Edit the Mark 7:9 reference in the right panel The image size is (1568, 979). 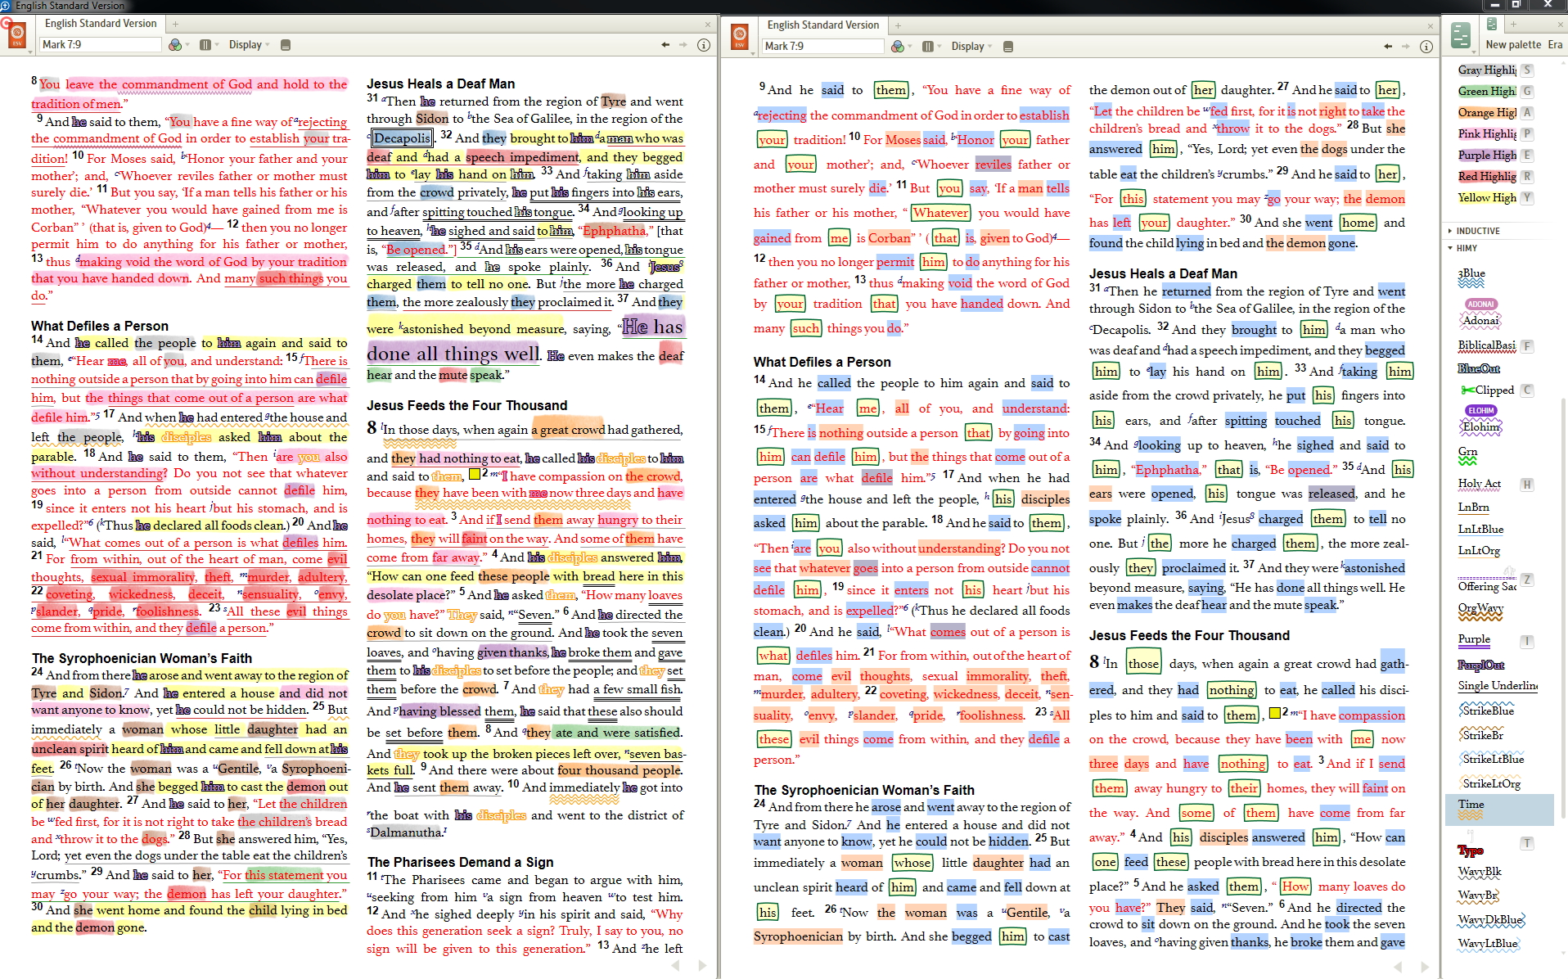pos(822,47)
